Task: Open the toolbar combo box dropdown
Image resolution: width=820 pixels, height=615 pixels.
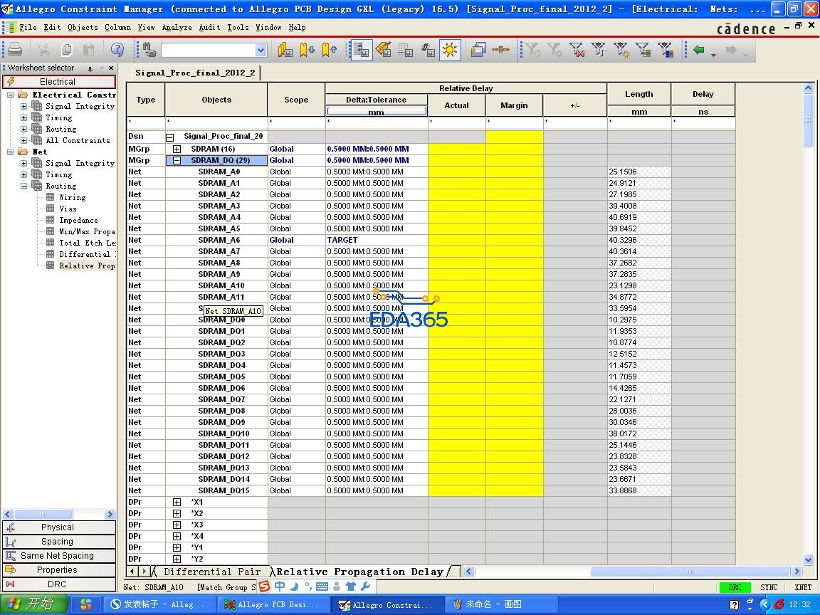Action: [261, 50]
